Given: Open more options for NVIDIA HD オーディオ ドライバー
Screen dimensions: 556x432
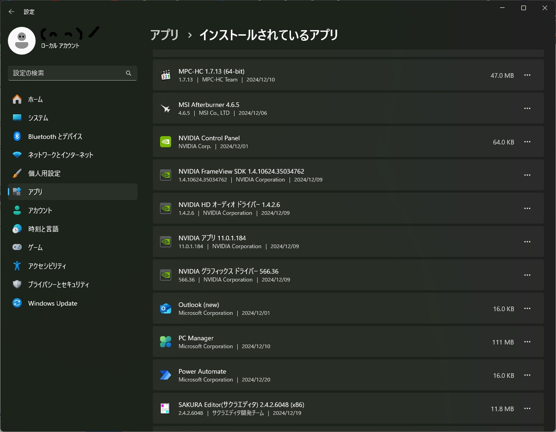Looking at the screenshot, I should [527, 208].
